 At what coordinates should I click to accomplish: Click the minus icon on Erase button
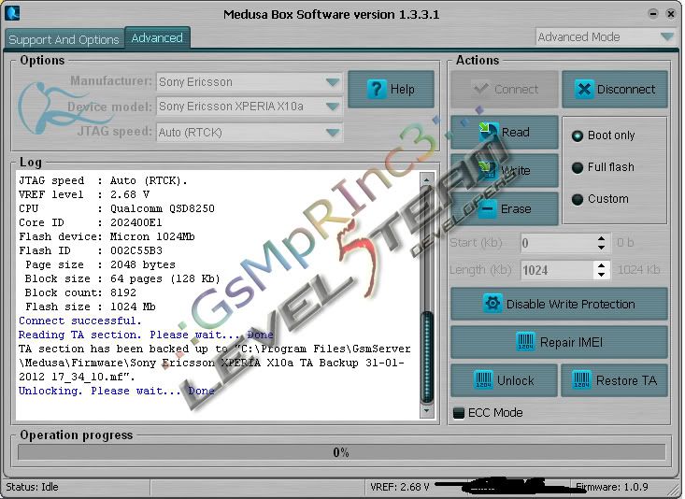487,208
